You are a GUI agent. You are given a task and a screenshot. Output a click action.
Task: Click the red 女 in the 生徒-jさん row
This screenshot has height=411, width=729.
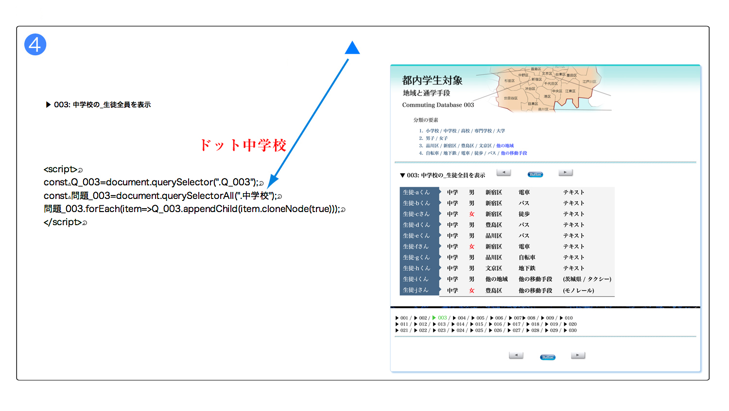471,291
